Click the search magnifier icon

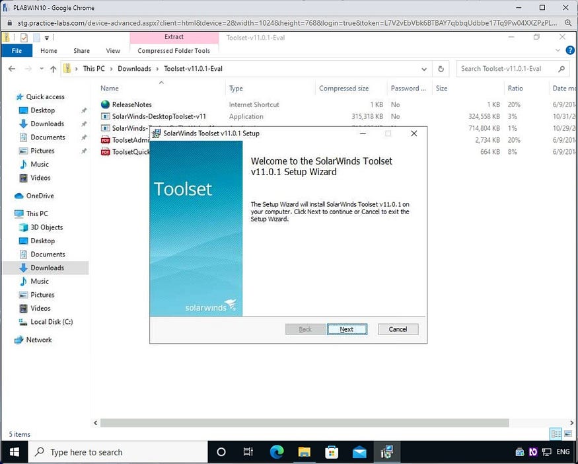click(561, 69)
